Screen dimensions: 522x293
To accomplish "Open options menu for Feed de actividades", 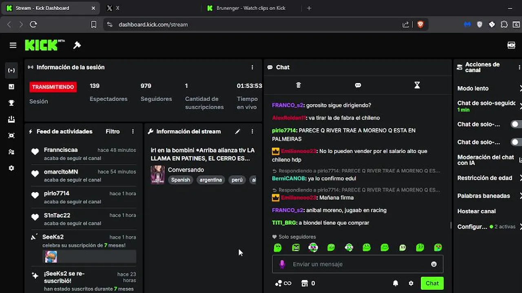I will [133, 131].
